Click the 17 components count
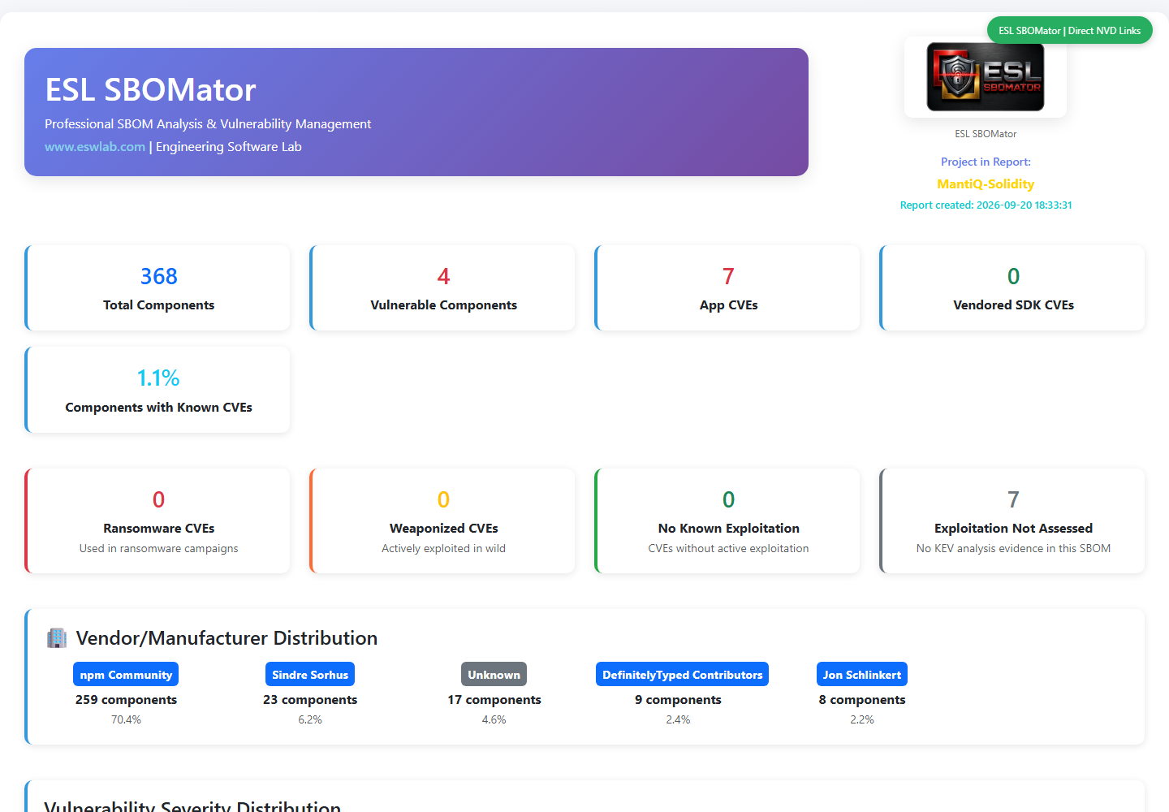This screenshot has width=1169, height=812. [x=494, y=700]
